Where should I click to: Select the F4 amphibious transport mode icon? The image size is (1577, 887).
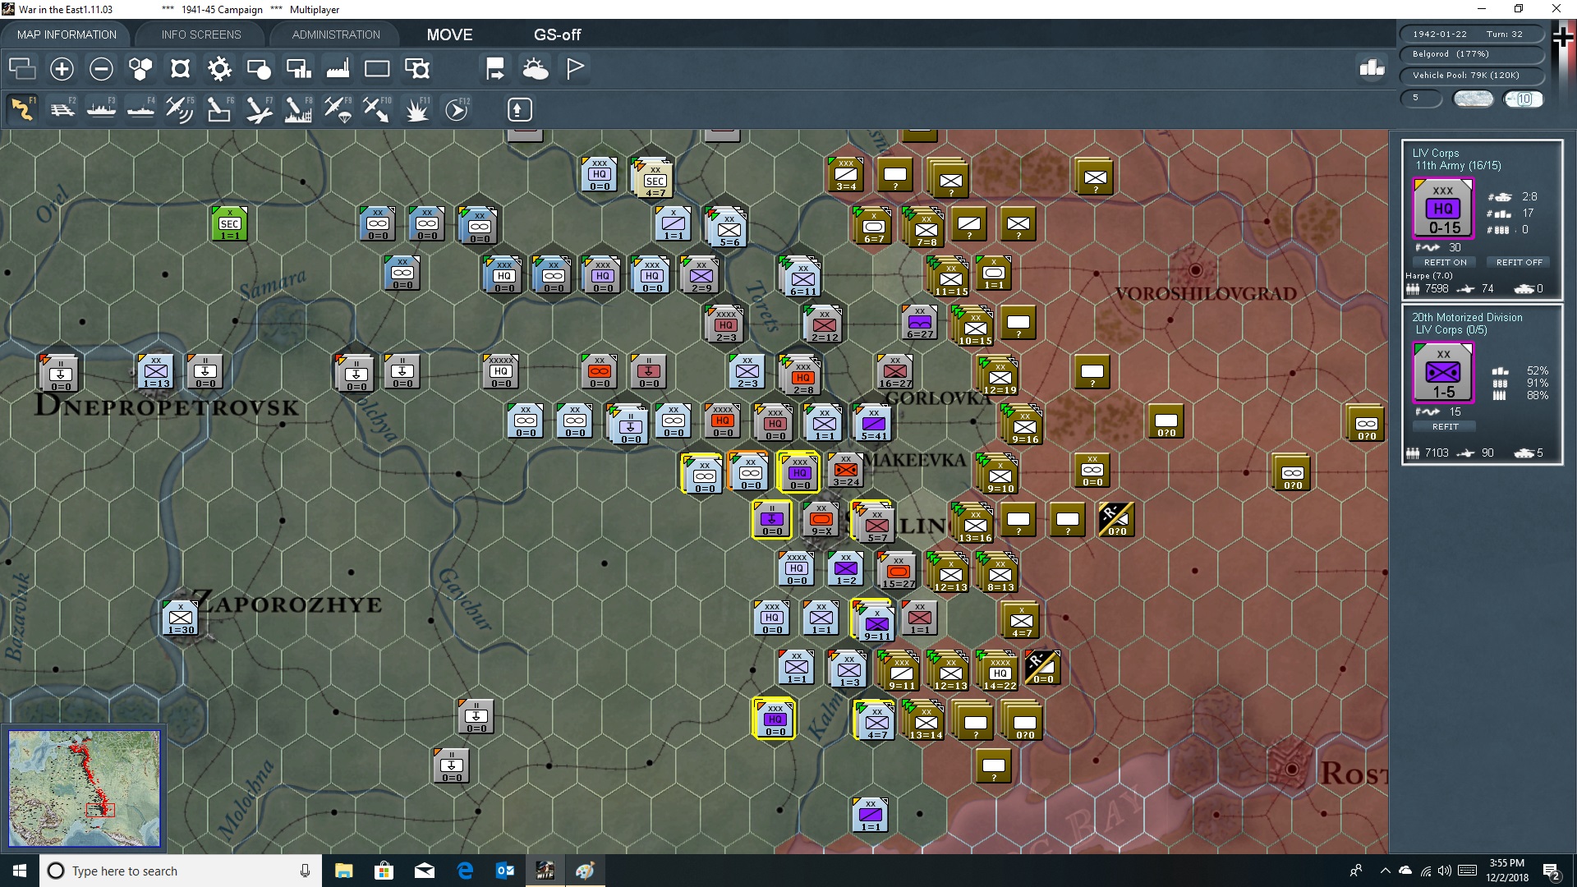coord(141,109)
